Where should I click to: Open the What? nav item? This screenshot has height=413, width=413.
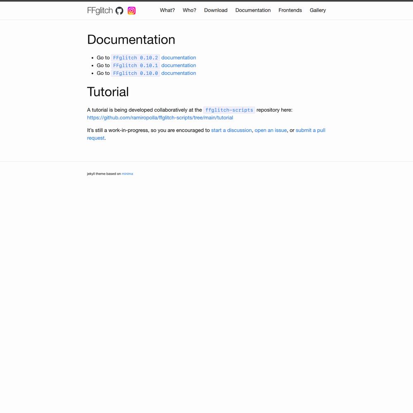[167, 10]
